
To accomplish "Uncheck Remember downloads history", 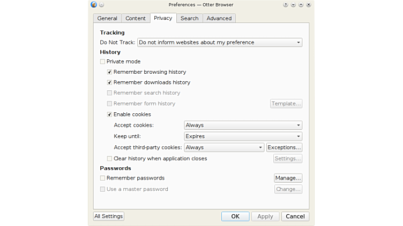I will pos(110,83).
